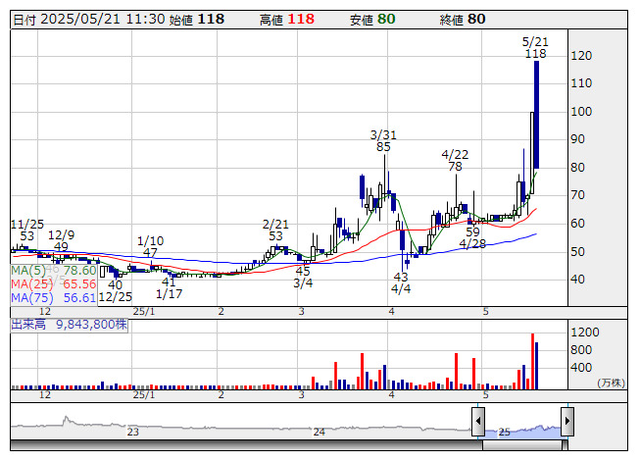Click the 5/21 118 high price label

point(535,48)
